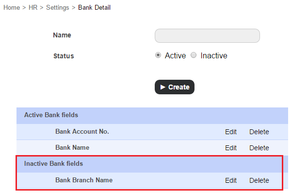
Task: Click the Active Bank fields header
Action: [152, 116]
